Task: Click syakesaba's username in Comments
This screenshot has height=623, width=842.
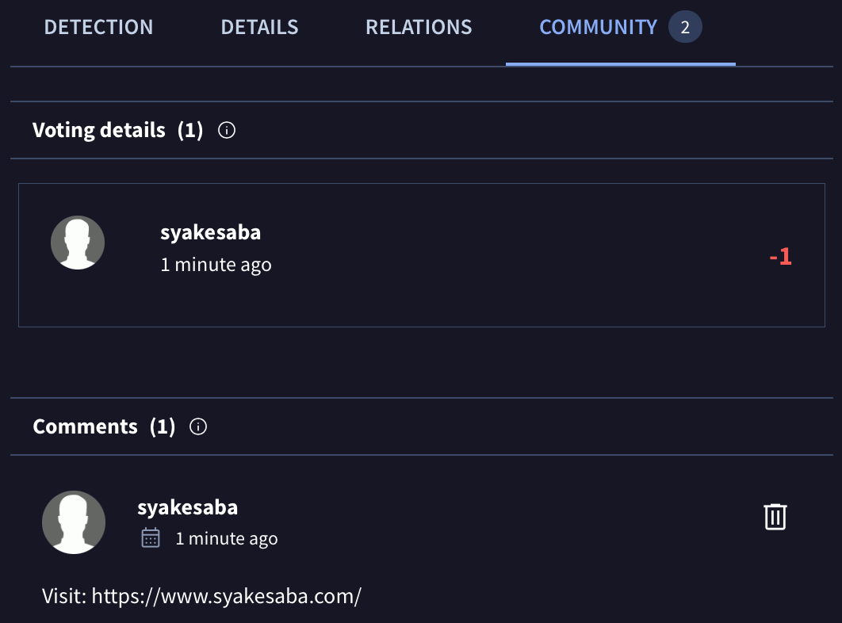Action: point(187,507)
